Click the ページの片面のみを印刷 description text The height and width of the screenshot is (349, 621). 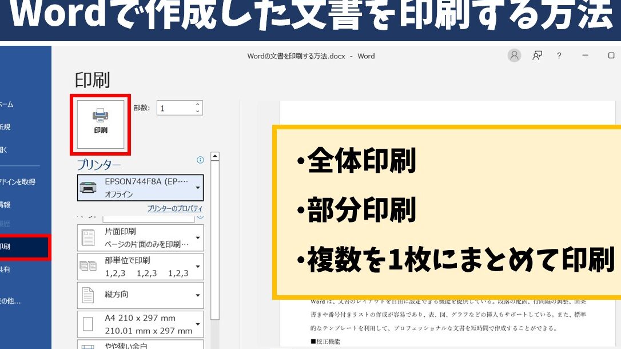[x=146, y=244]
